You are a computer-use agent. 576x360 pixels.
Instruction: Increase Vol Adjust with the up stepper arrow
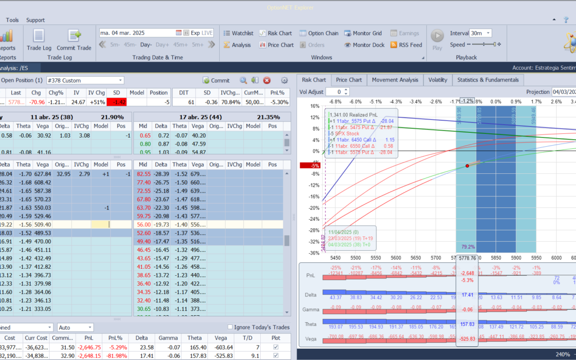(346, 90)
